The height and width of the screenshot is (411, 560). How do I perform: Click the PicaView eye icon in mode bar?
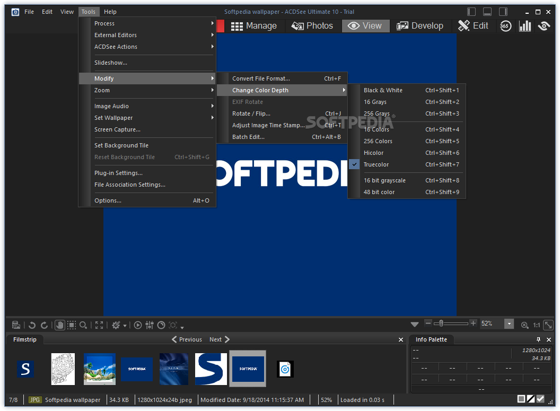pyautogui.click(x=544, y=25)
